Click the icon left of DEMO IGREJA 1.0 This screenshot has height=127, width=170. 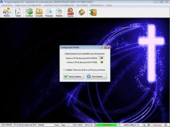tap(120, 125)
